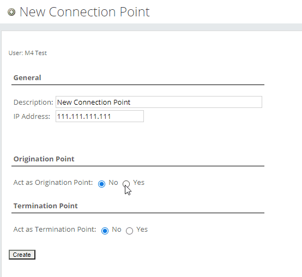Click the 'Yes' text label under Origination Point
Viewport: 302px width, 277px height.
tap(138, 183)
